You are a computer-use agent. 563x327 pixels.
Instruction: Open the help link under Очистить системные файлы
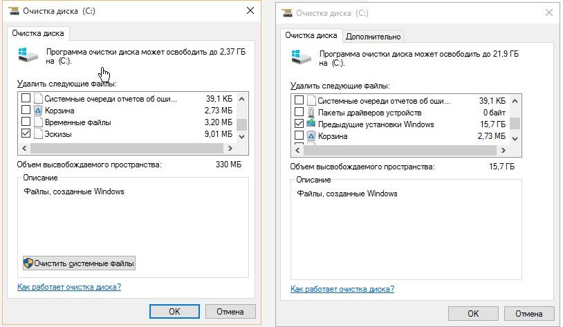(x=68, y=287)
